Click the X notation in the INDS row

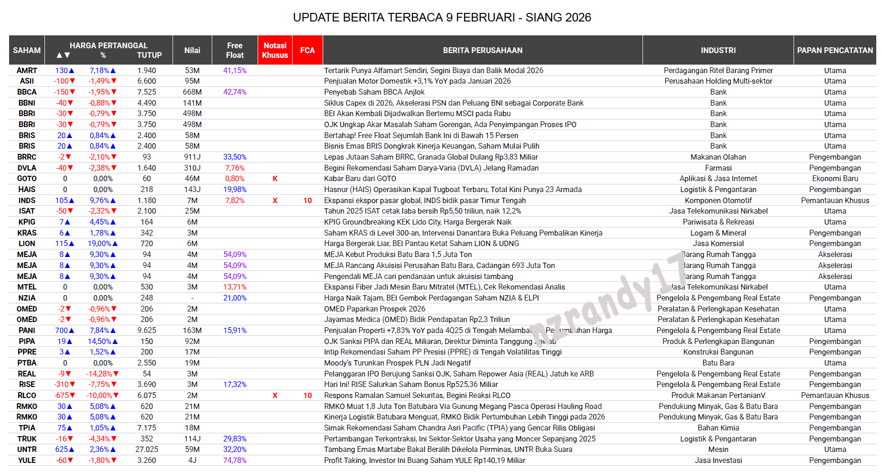tap(275, 201)
